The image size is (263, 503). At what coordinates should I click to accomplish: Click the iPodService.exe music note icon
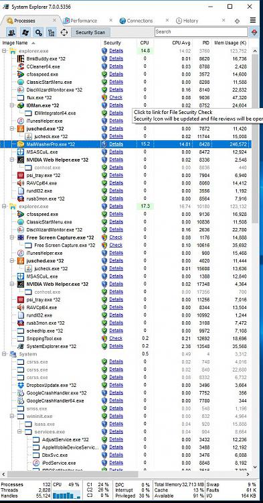[36, 463]
